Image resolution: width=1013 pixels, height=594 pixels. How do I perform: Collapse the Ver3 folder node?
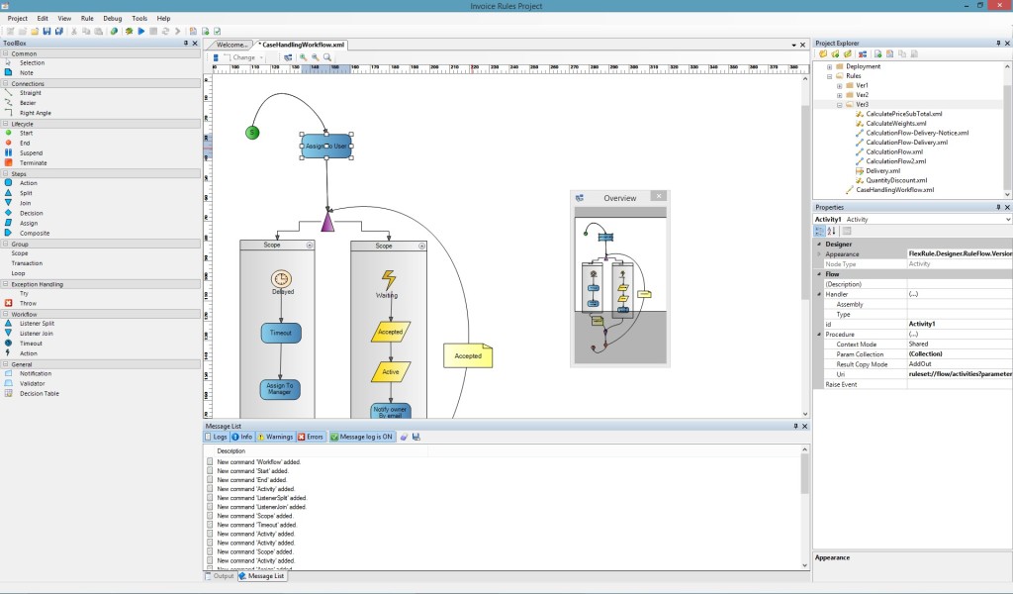[x=839, y=105]
